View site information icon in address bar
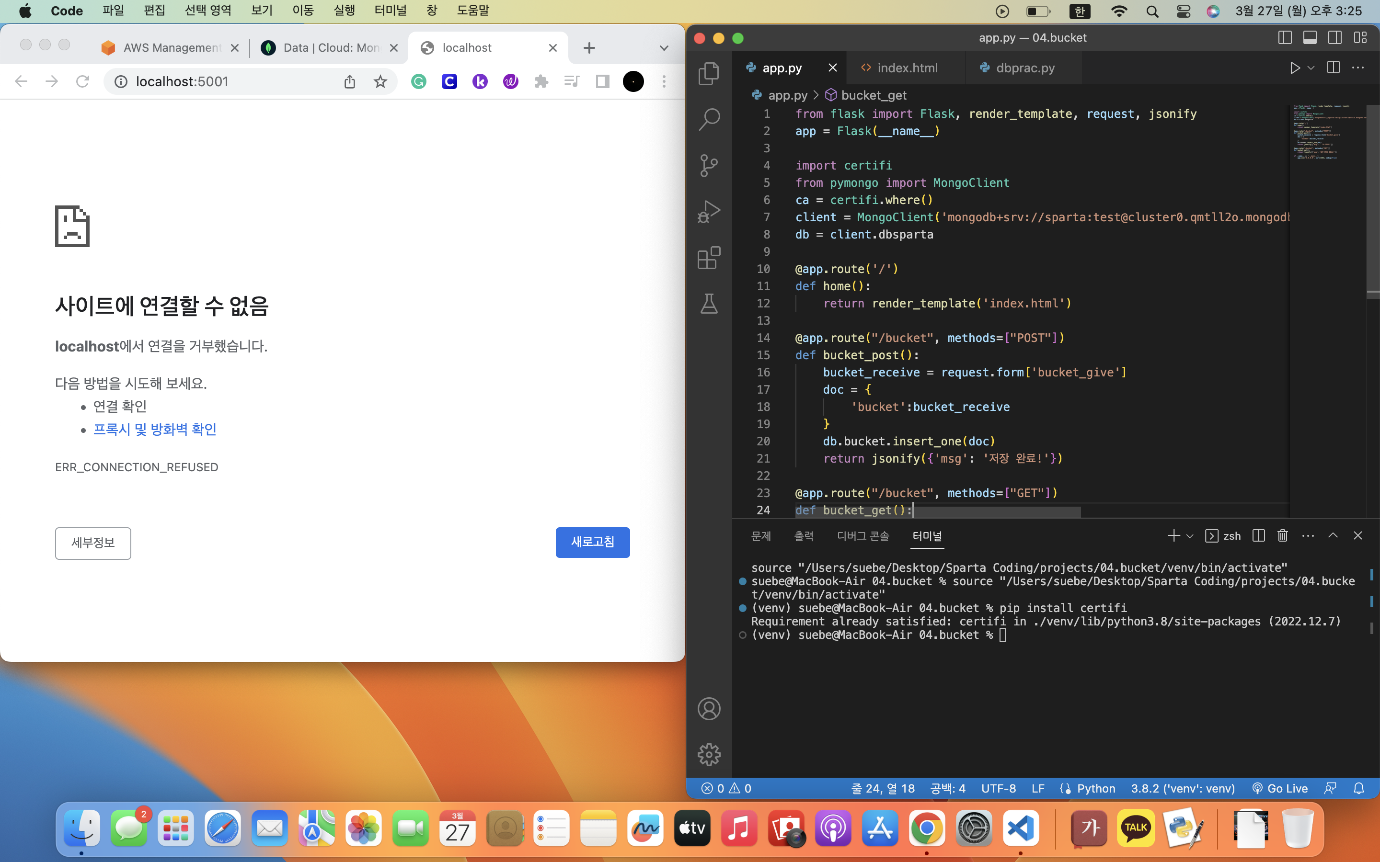The image size is (1380, 862). point(121,81)
